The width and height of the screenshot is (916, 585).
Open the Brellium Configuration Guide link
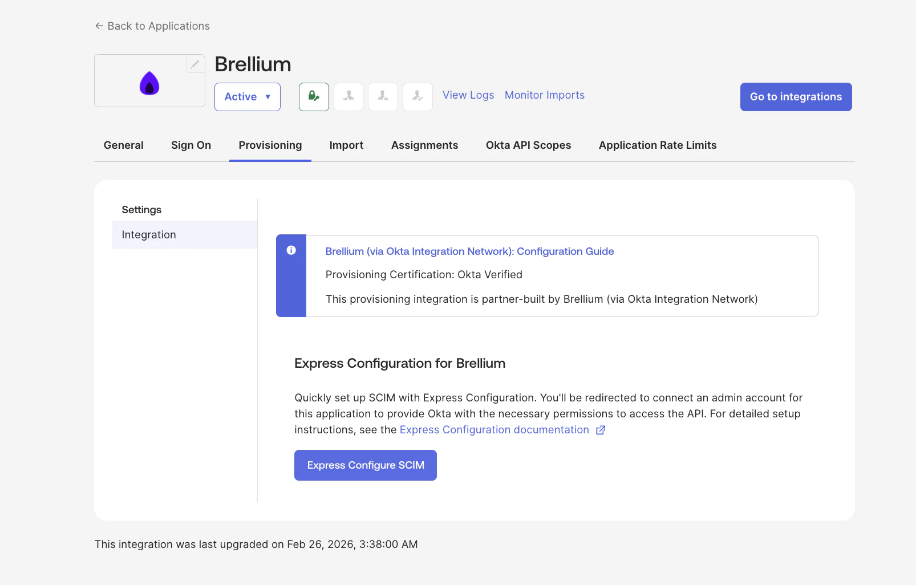point(469,251)
